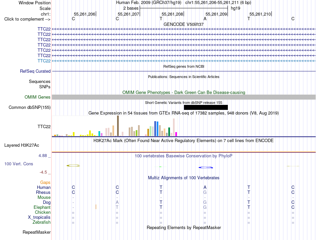The image size is (316, 240).
Task: Click the dark green GTEx expression bar
Action: point(169,132)
